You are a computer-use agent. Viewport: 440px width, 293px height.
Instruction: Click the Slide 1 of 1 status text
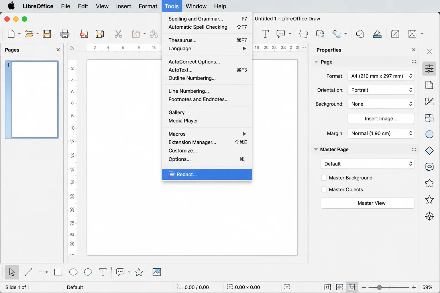[x=17, y=287]
